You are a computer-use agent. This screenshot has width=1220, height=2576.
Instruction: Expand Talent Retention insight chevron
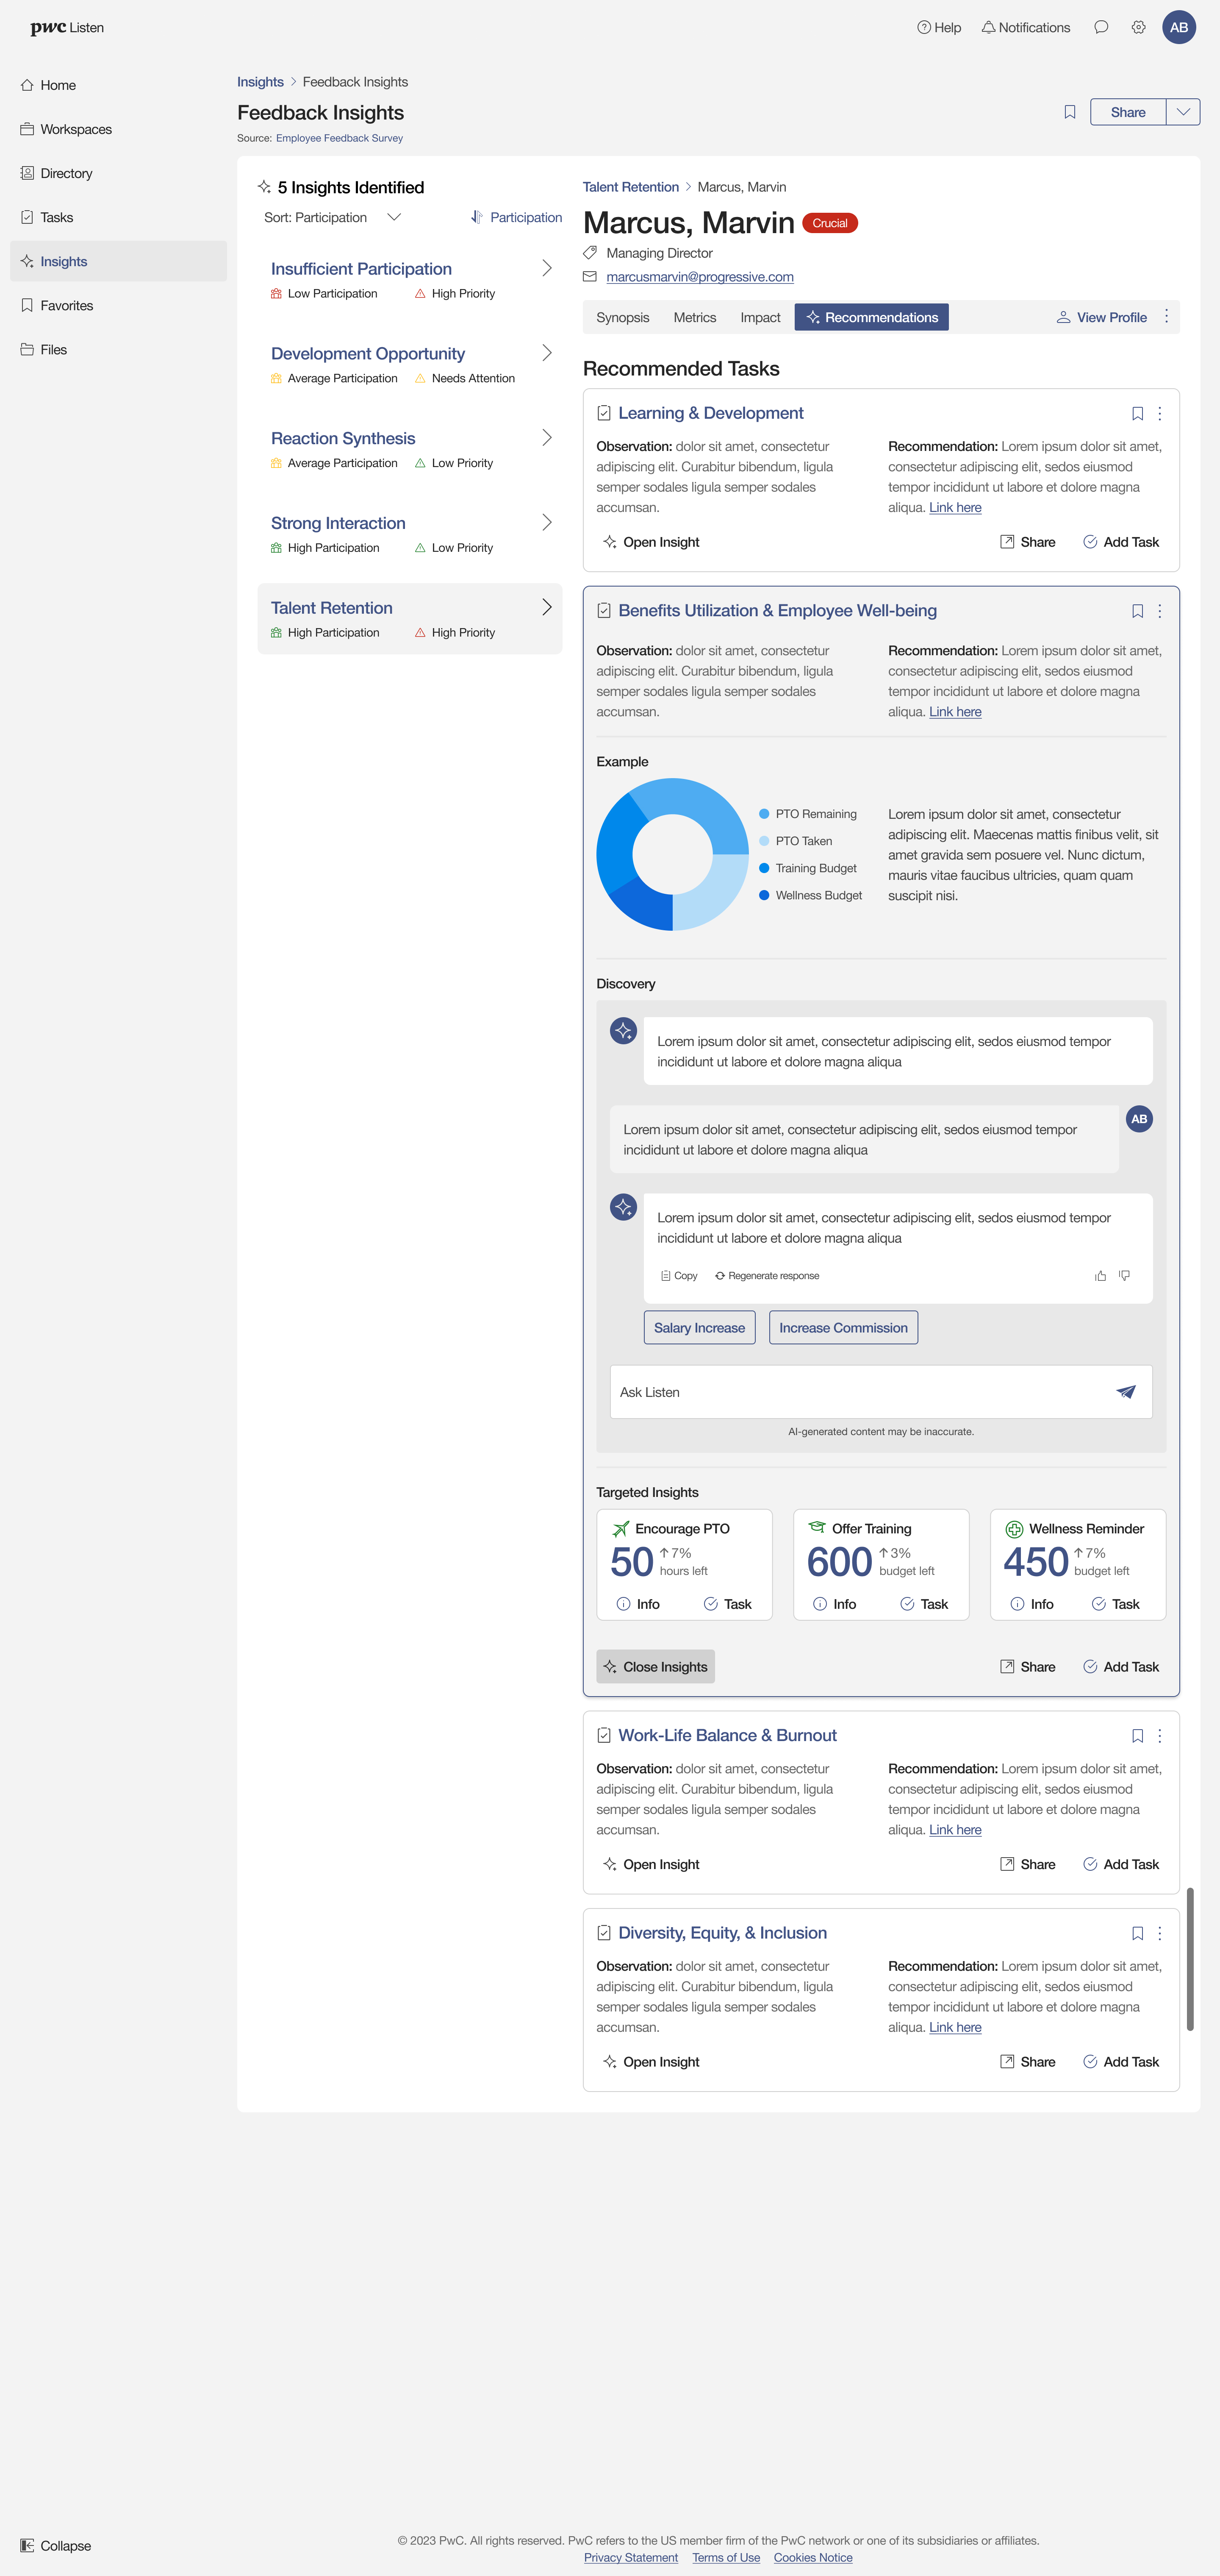(546, 607)
